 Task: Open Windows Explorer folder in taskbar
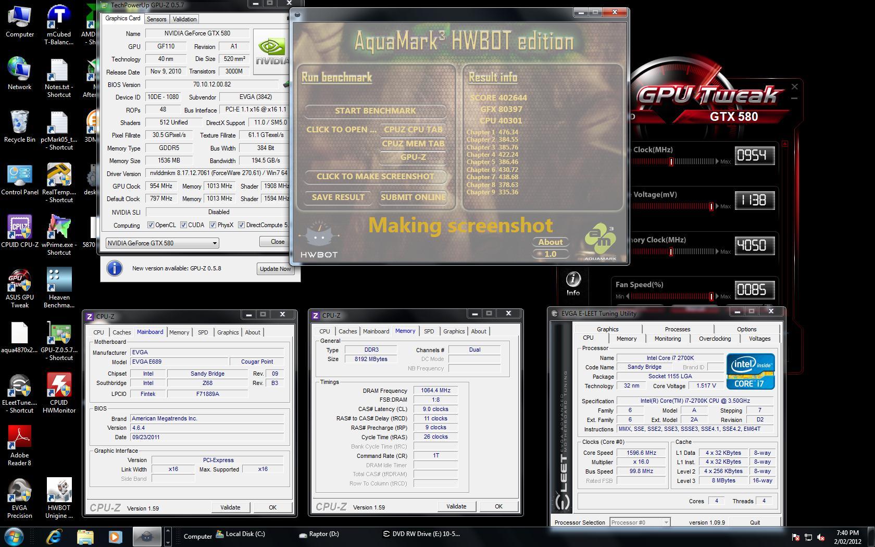click(85, 536)
